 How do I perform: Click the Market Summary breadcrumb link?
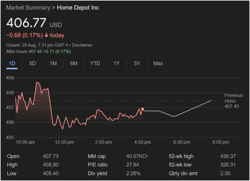28,8
